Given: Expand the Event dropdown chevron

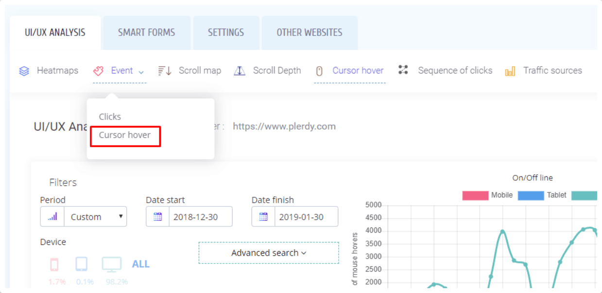Looking at the screenshot, I should tap(141, 72).
